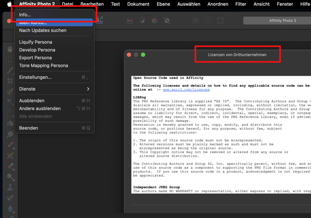Click the 'Independent JPEG Group' heading
Image resolution: width=311 pixels, height=218 pixels.
(x=157, y=187)
